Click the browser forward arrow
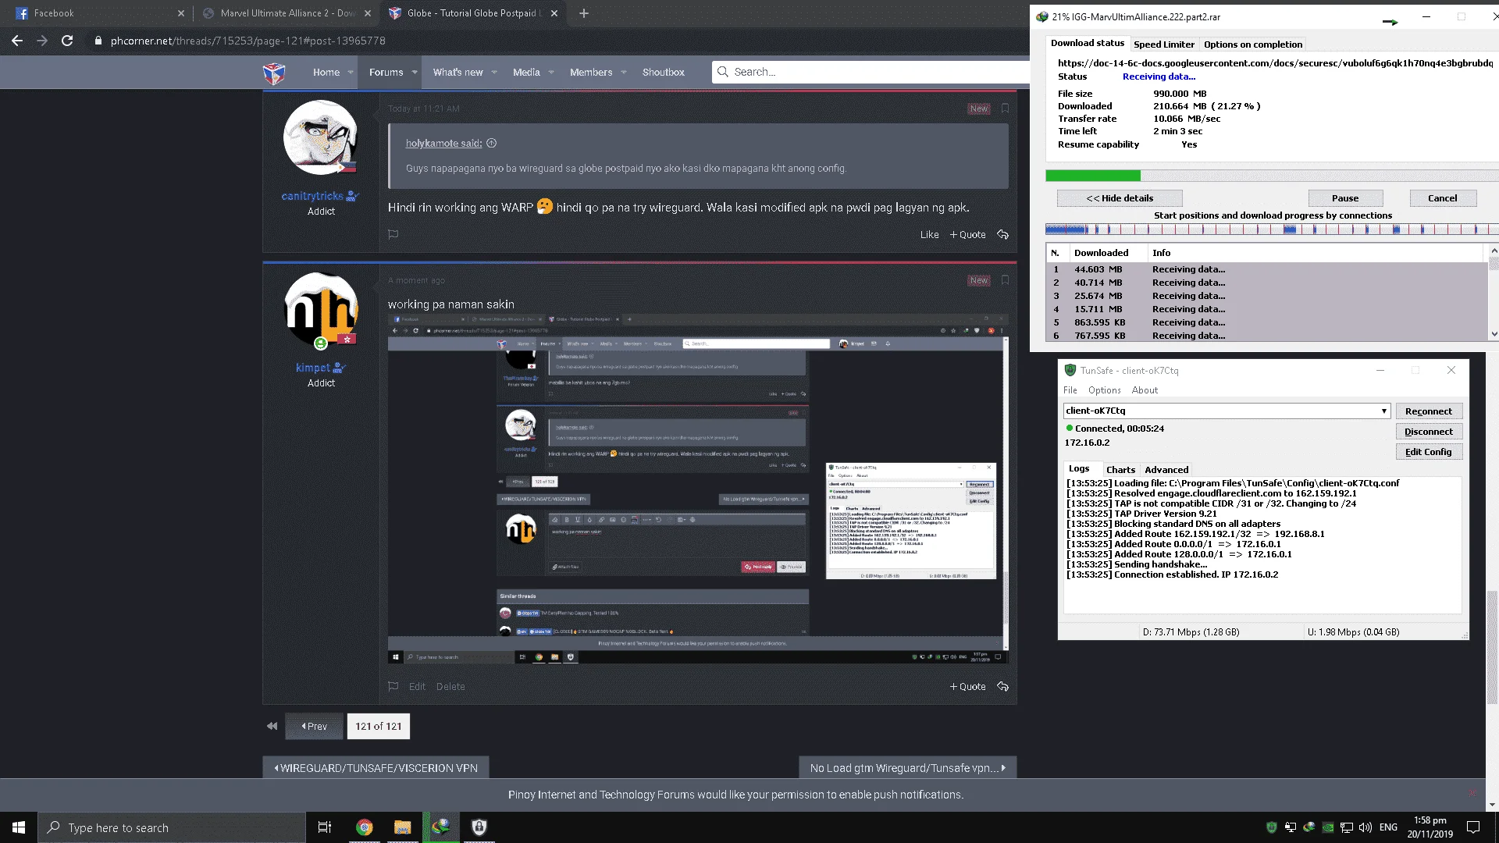 click(x=42, y=41)
